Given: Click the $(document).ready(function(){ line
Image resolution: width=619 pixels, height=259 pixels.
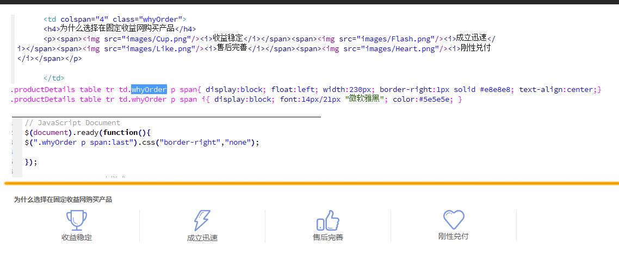Looking at the screenshot, I should 88,133.
